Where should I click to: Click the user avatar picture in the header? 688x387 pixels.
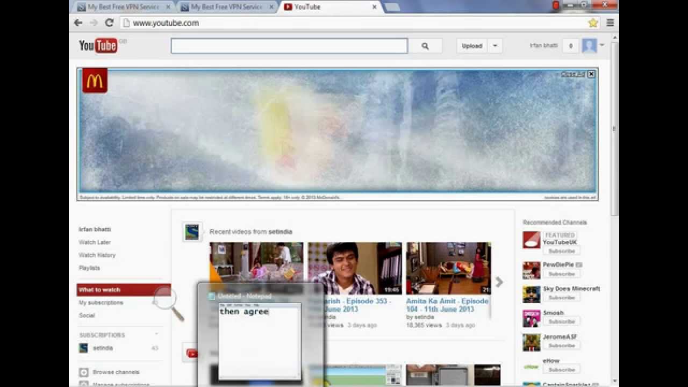click(589, 46)
